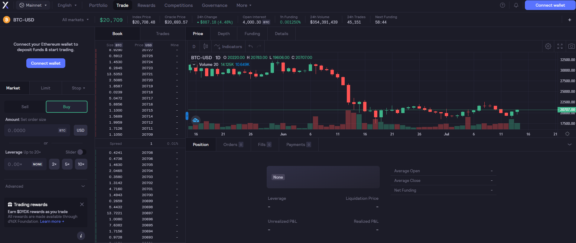Select the Limit order tab
Image resolution: width=576 pixels, height=243 pixels.
tap(46, 88)
